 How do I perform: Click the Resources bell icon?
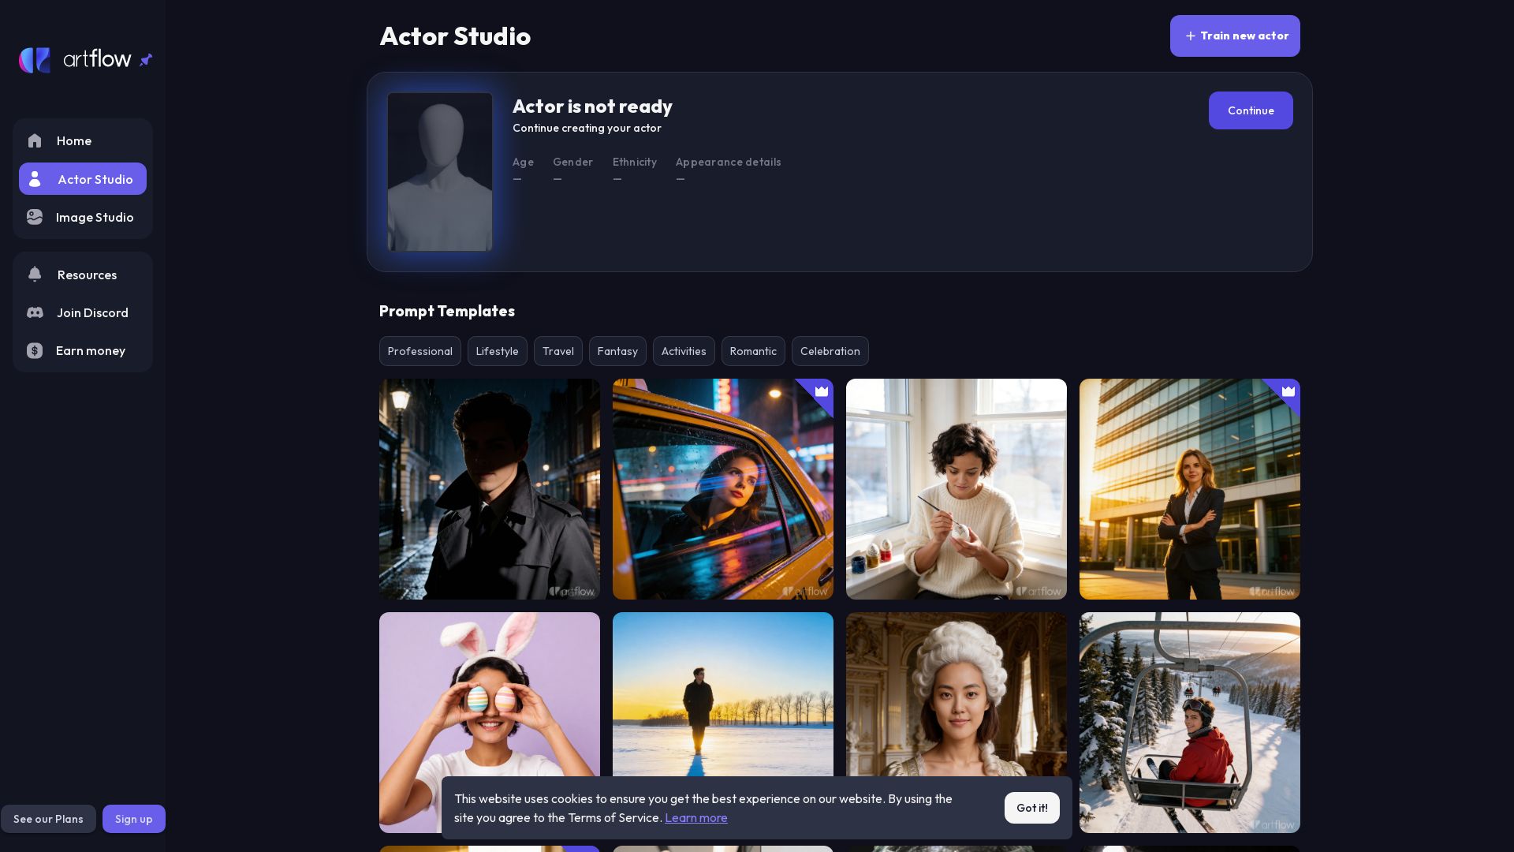coord(35,275)
